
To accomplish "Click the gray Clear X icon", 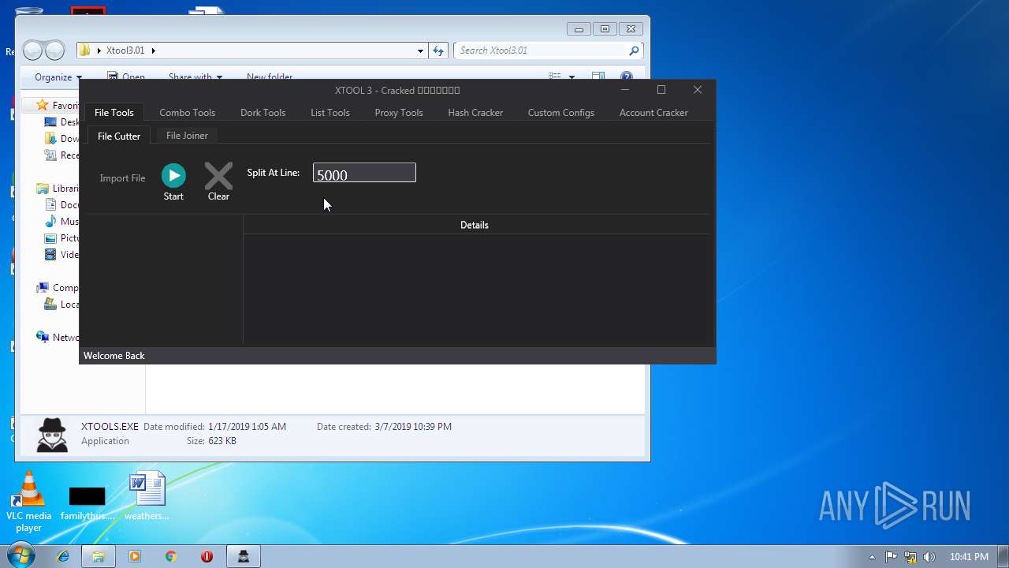I will [218, 176].
